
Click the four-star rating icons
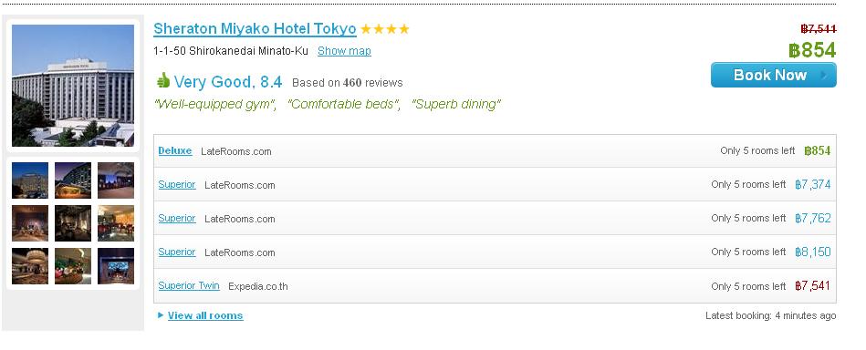coord(385,28)
